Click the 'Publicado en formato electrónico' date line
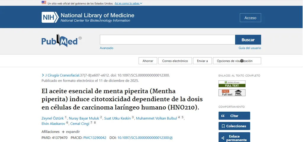The image size is (303, 142). 90,81
